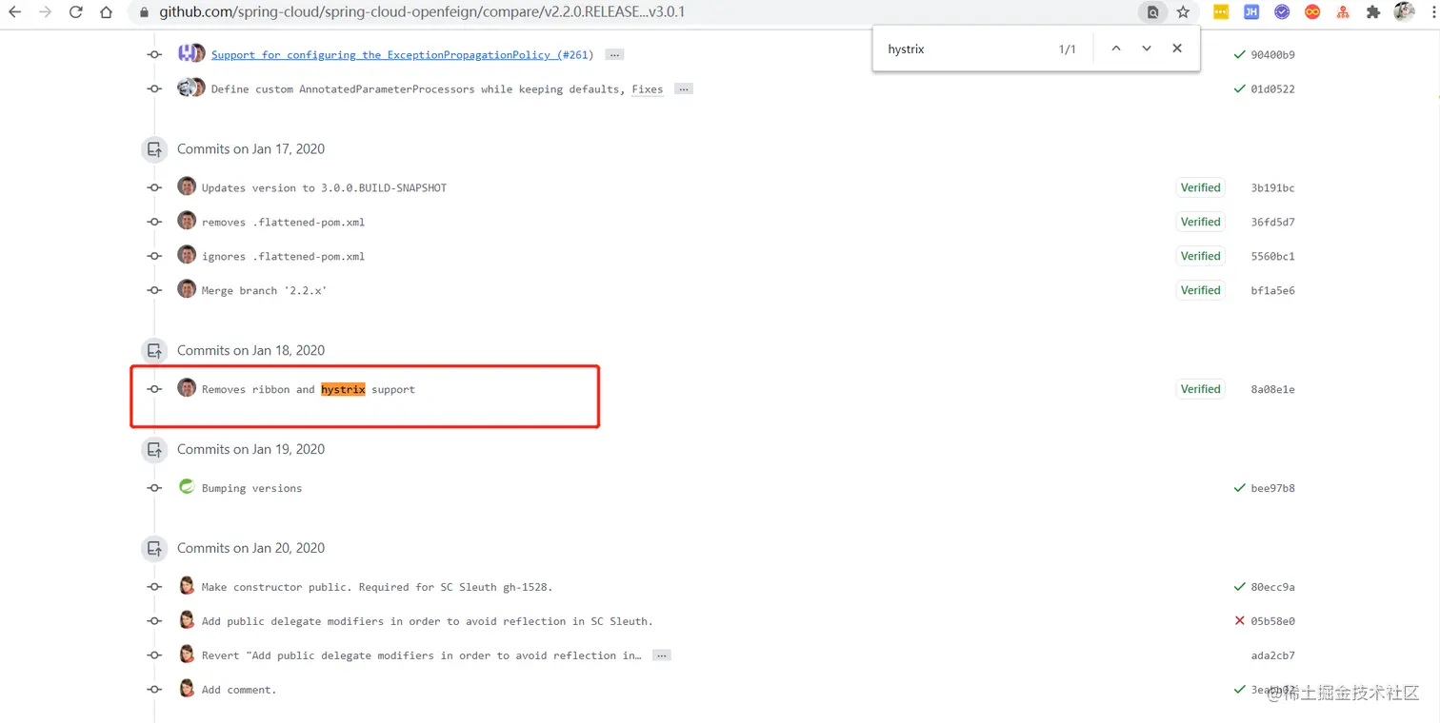Open commit hash 05b58e0
This screenshot has width=1440, height=723.
pyautogui.click(x=1272, y=622)
